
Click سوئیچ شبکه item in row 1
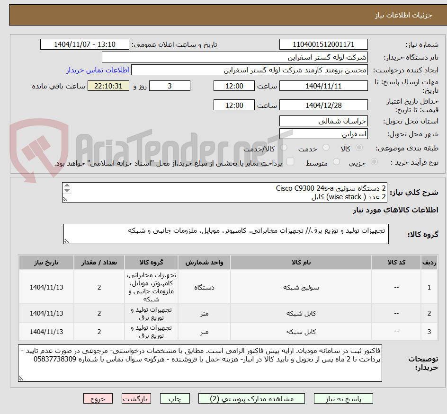[301, 288]
